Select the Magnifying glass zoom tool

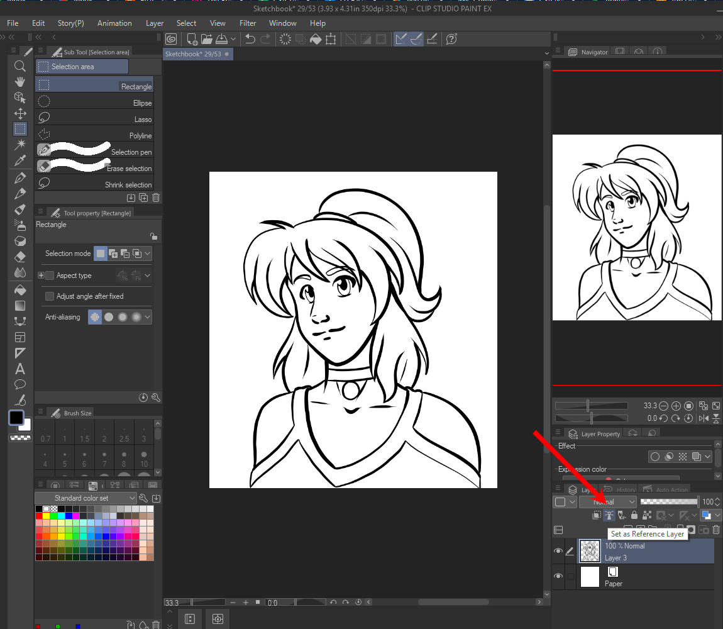coord(20,66)
